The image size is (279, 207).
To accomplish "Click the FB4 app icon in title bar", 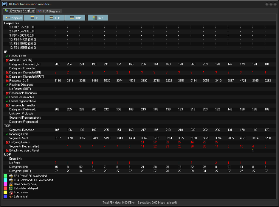I will pyautogui.click(x=4, y=4).
